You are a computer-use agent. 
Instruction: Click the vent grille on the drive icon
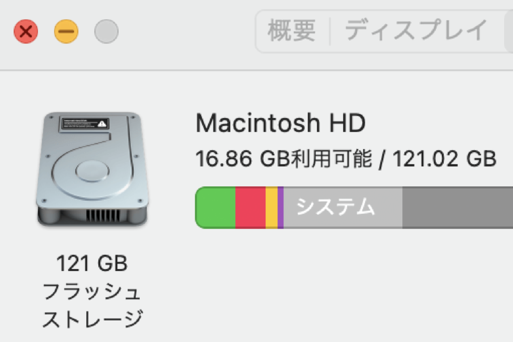(103, 215)
